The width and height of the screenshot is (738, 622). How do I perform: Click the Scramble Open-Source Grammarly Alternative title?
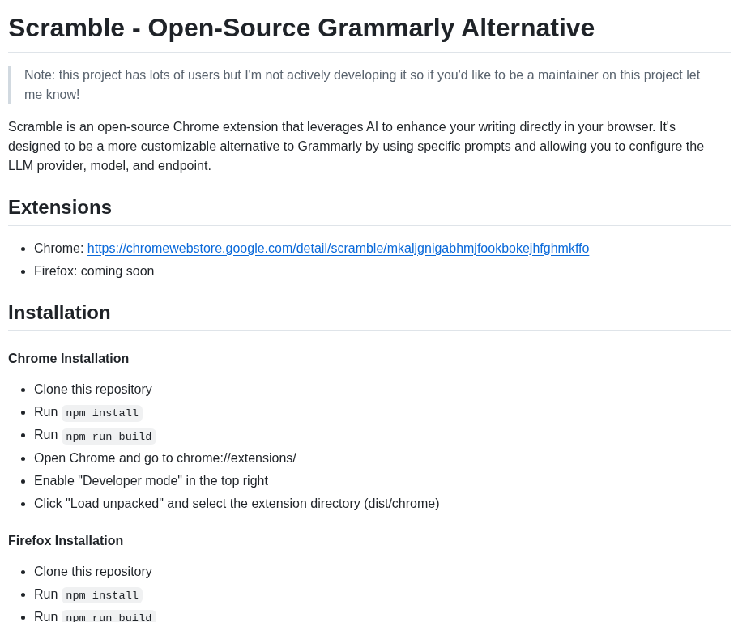coord(301,28)
